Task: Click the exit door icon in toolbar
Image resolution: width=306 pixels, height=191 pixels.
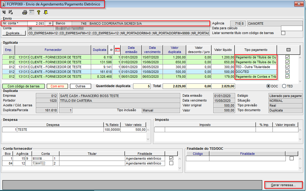Action: [46, 12]
